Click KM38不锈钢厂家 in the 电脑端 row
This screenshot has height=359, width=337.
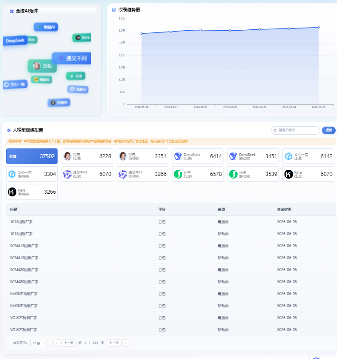coord(24,294)
